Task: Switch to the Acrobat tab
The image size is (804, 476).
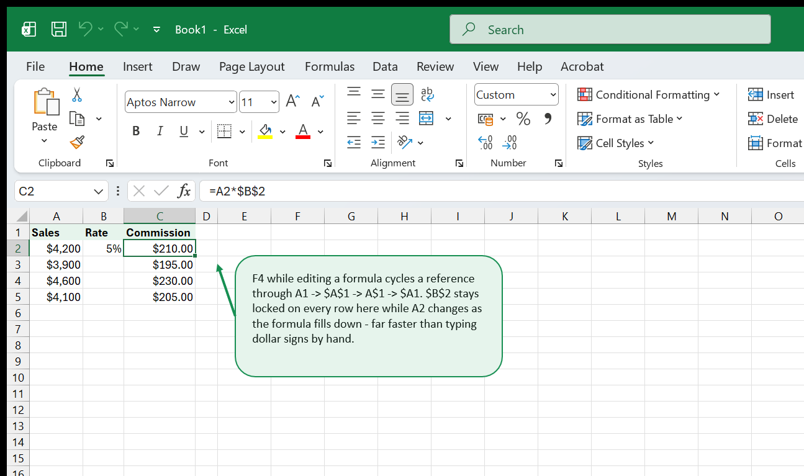Action: tap(582, 66)
